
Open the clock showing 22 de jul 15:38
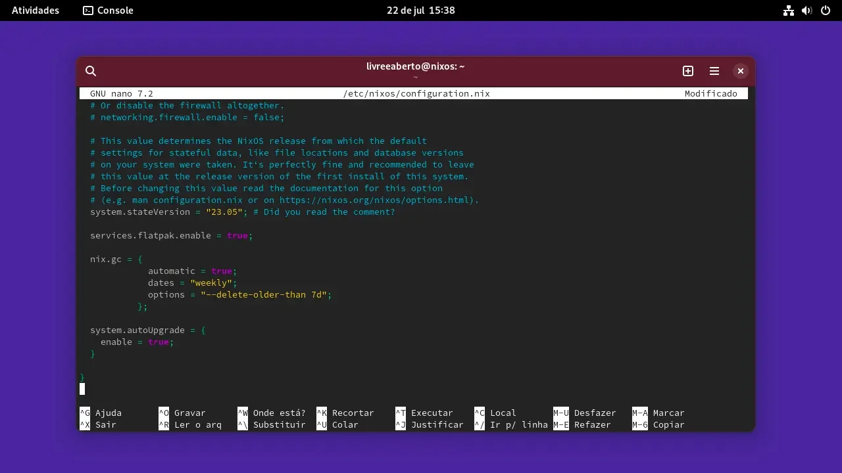click(x=421, y=11)
